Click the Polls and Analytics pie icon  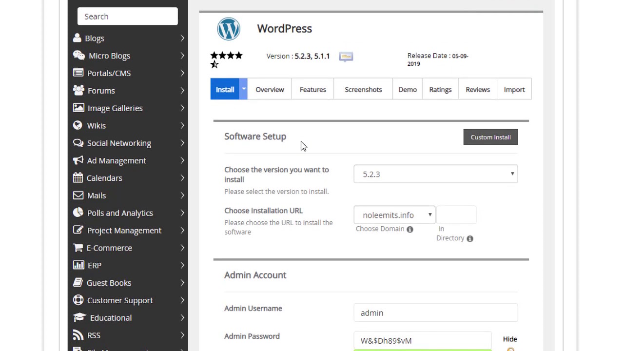click(78, 213)
